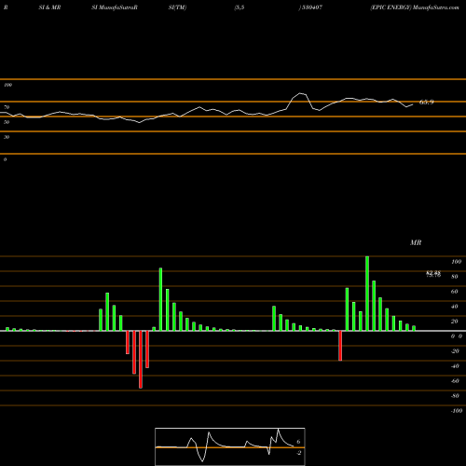Screen dimensions: 466x466
Task: Click the "SI & MR" header text
Action: coord(49,7)
